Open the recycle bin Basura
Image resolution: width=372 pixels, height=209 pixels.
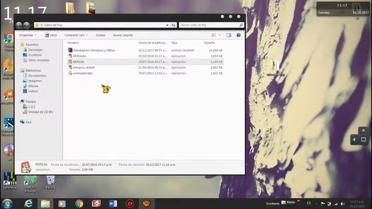pyautogui.click(x=51, y=182)
